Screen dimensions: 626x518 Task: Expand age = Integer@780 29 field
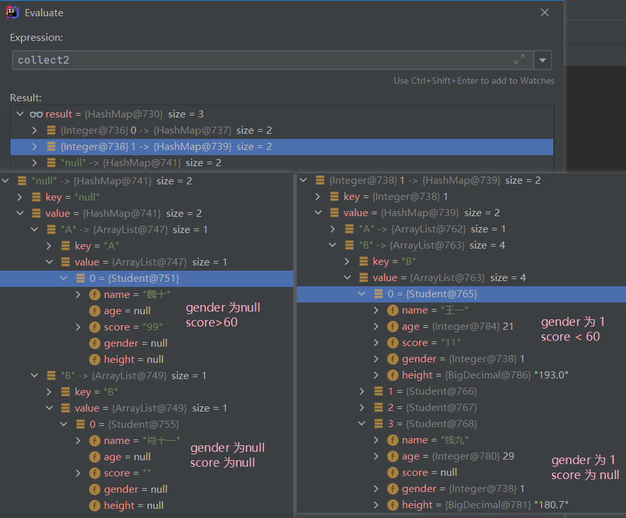pyautogui.click(x=376, y=456)
